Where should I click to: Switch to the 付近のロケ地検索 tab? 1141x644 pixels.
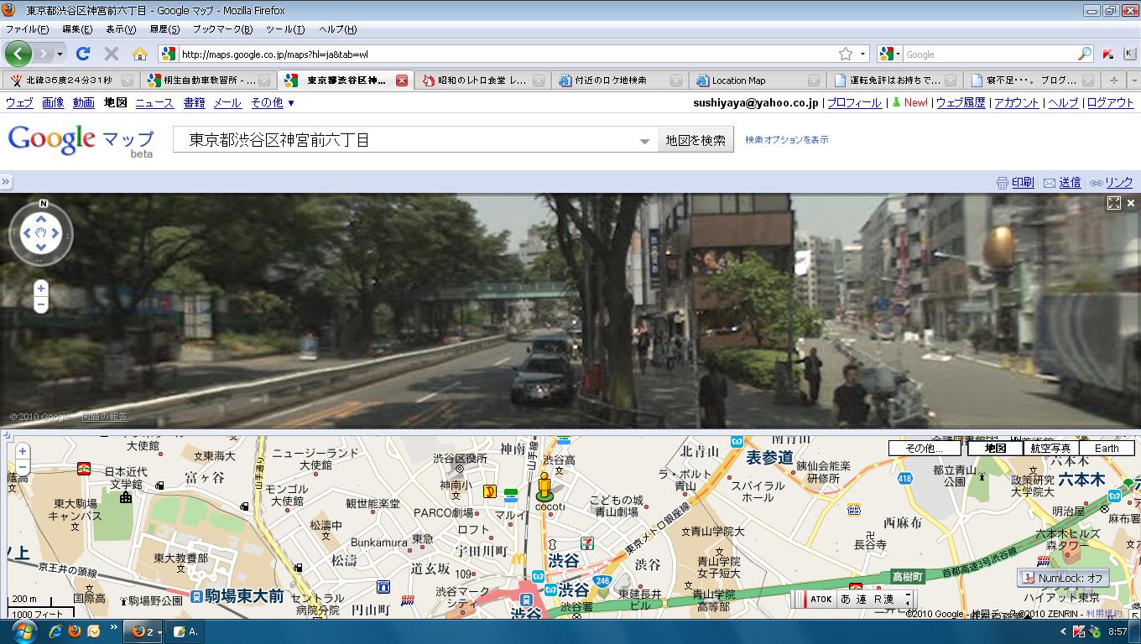[x=620, y=80]
